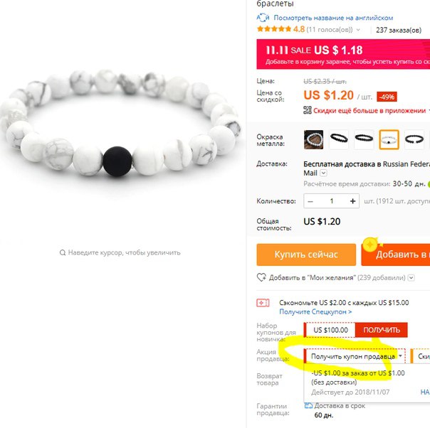Choose the white bracelet with black bead variant

(389, 139)
